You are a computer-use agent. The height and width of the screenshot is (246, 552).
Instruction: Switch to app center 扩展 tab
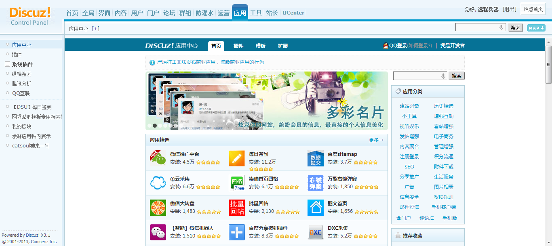pyautogui.click(x=283, y=46)
